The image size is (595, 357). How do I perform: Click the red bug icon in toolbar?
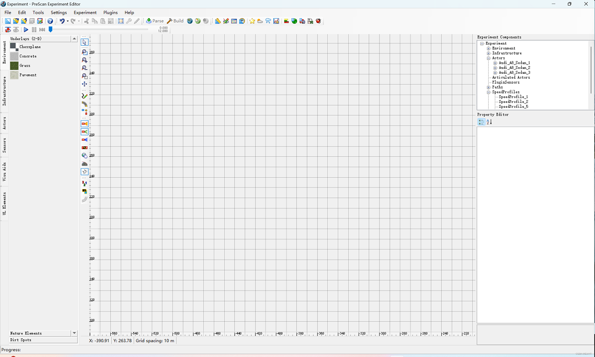click(x=318, y=21)
